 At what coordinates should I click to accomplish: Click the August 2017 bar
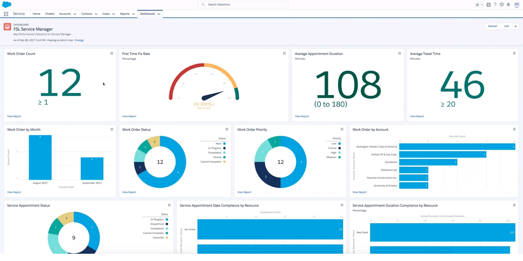click(40, 157)
